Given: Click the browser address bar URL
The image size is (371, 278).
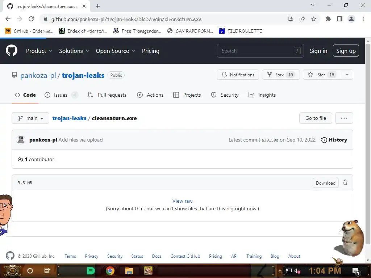Looking at the screenshot, I should pos(126,19).
